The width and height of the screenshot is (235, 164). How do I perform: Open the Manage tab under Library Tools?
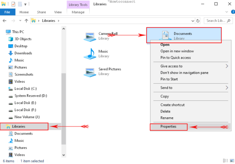click(78, 12)
